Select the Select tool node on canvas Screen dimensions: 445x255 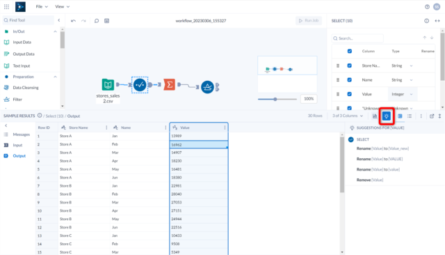pyautogui.click(x=140, y=85)
